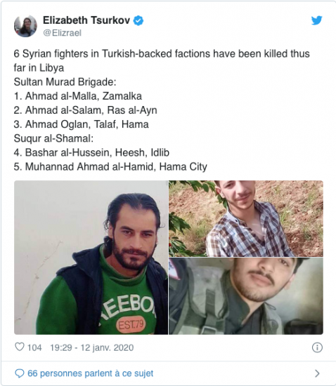Click the line listing Ahmad al-Malla, Zamalka

click(78, 96)
